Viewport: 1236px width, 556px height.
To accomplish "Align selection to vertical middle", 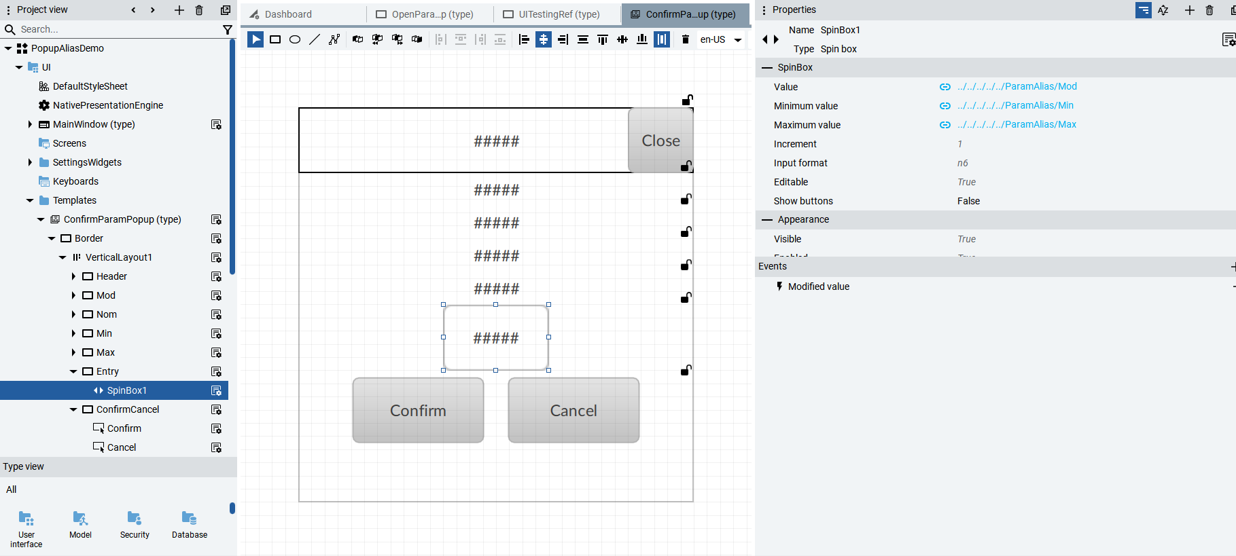I will 622,39.
